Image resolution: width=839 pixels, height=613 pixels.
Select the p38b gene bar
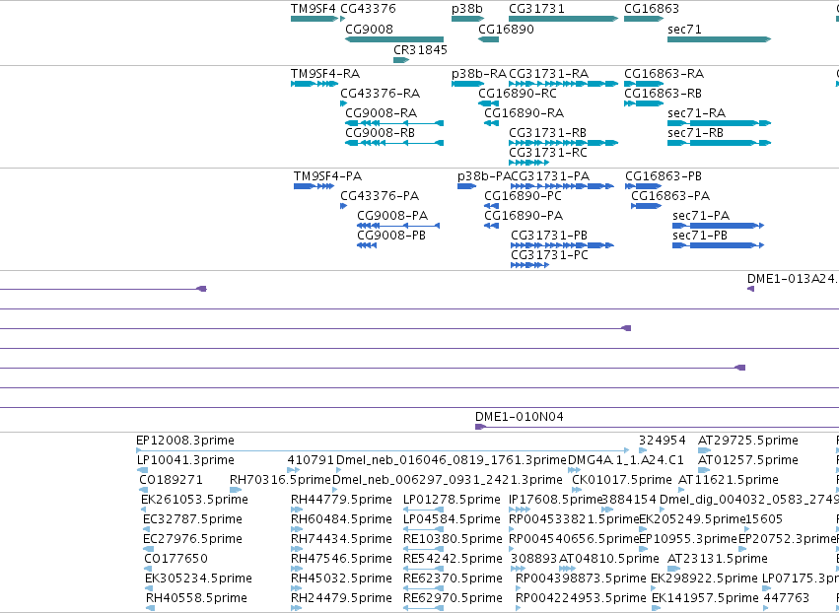(467, 19)
